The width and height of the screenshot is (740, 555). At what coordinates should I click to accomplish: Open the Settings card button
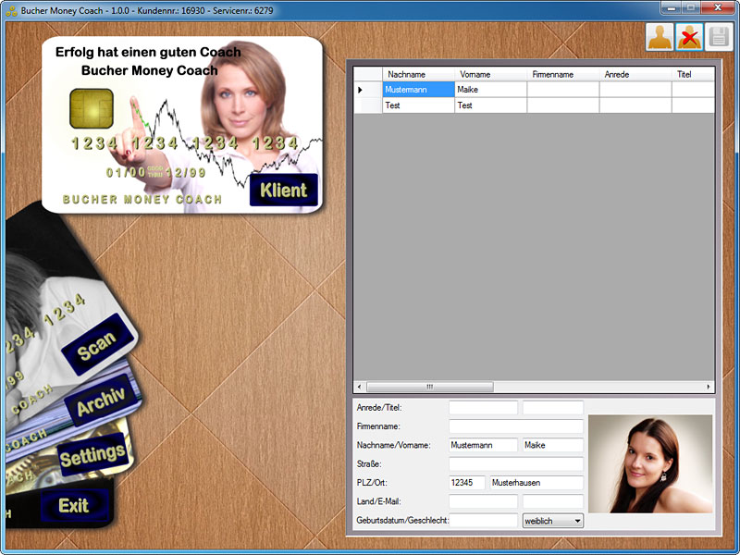pyautogui.click(x=92, y=455)
